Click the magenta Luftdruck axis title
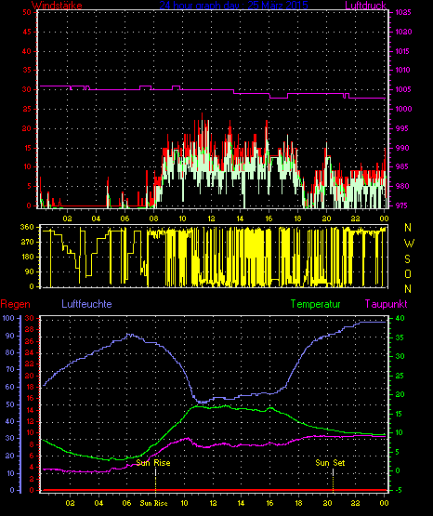This screenshot has height=516, width=433. (x=366, y=6)
